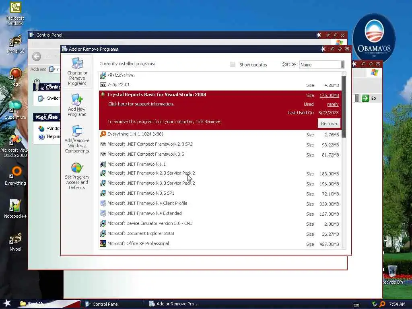This screenshot has height=309, width=412.
Task: Open the Mypal desktop shortcut
Action: coord(15,239)
